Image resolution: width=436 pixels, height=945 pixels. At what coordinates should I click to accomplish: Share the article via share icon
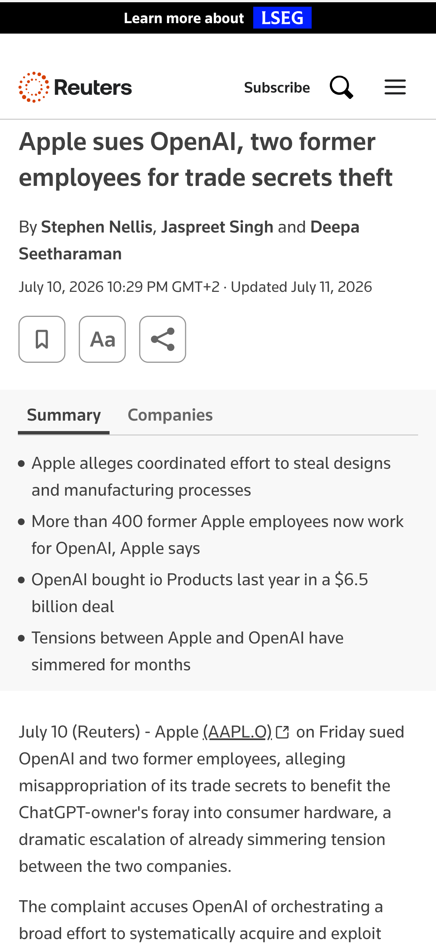(x=163, y=339)
